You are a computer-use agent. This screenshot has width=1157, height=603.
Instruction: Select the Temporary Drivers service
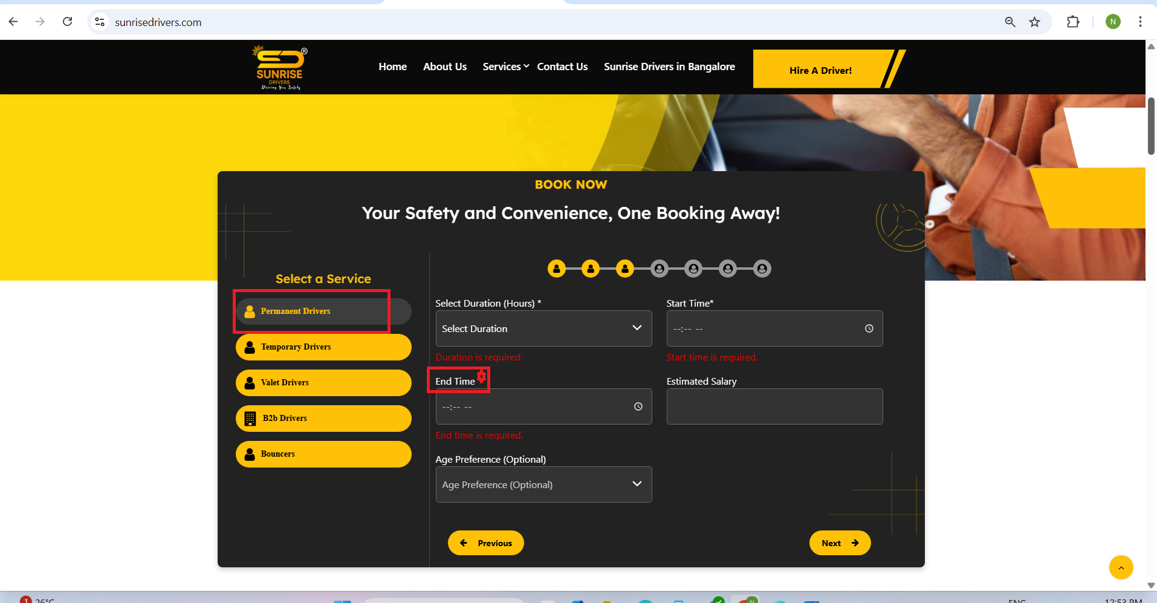[x=323, y=347]
